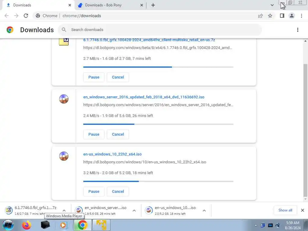Click the Chrome site info chip
The image size is (308, 231).
coord(47,16)
